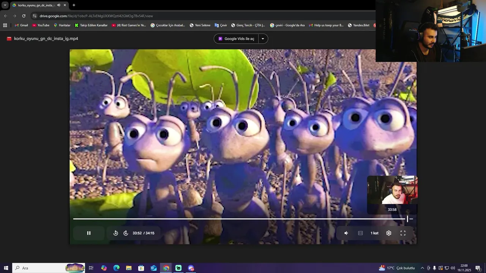Image resolution: width=486 pixels, height=273 pixels.
Task: Close the korku_oyunu browser tab
Action: click(x=65, y=5)
